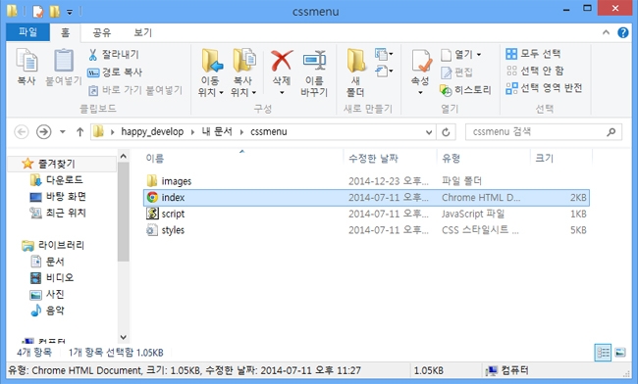This screenshot has height=384, width=638.
Task: Expand address bar history dropdown
Action: coord(429,132)
